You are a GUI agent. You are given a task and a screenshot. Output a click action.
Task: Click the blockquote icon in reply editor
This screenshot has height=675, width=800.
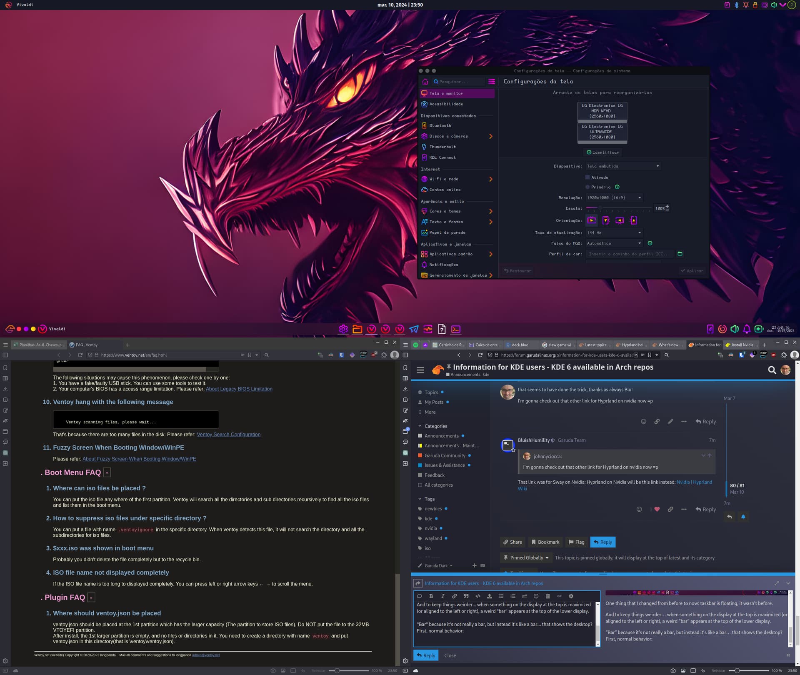466,596
